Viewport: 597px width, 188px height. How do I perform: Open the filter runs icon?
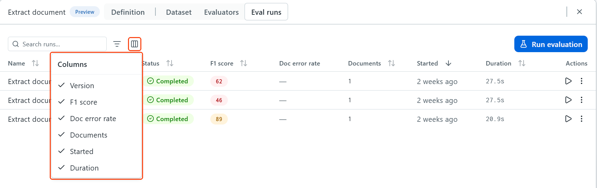coord(117,44)
